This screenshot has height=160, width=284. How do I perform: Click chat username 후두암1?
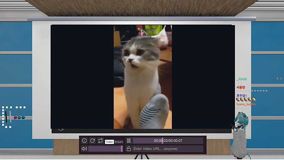241,95
